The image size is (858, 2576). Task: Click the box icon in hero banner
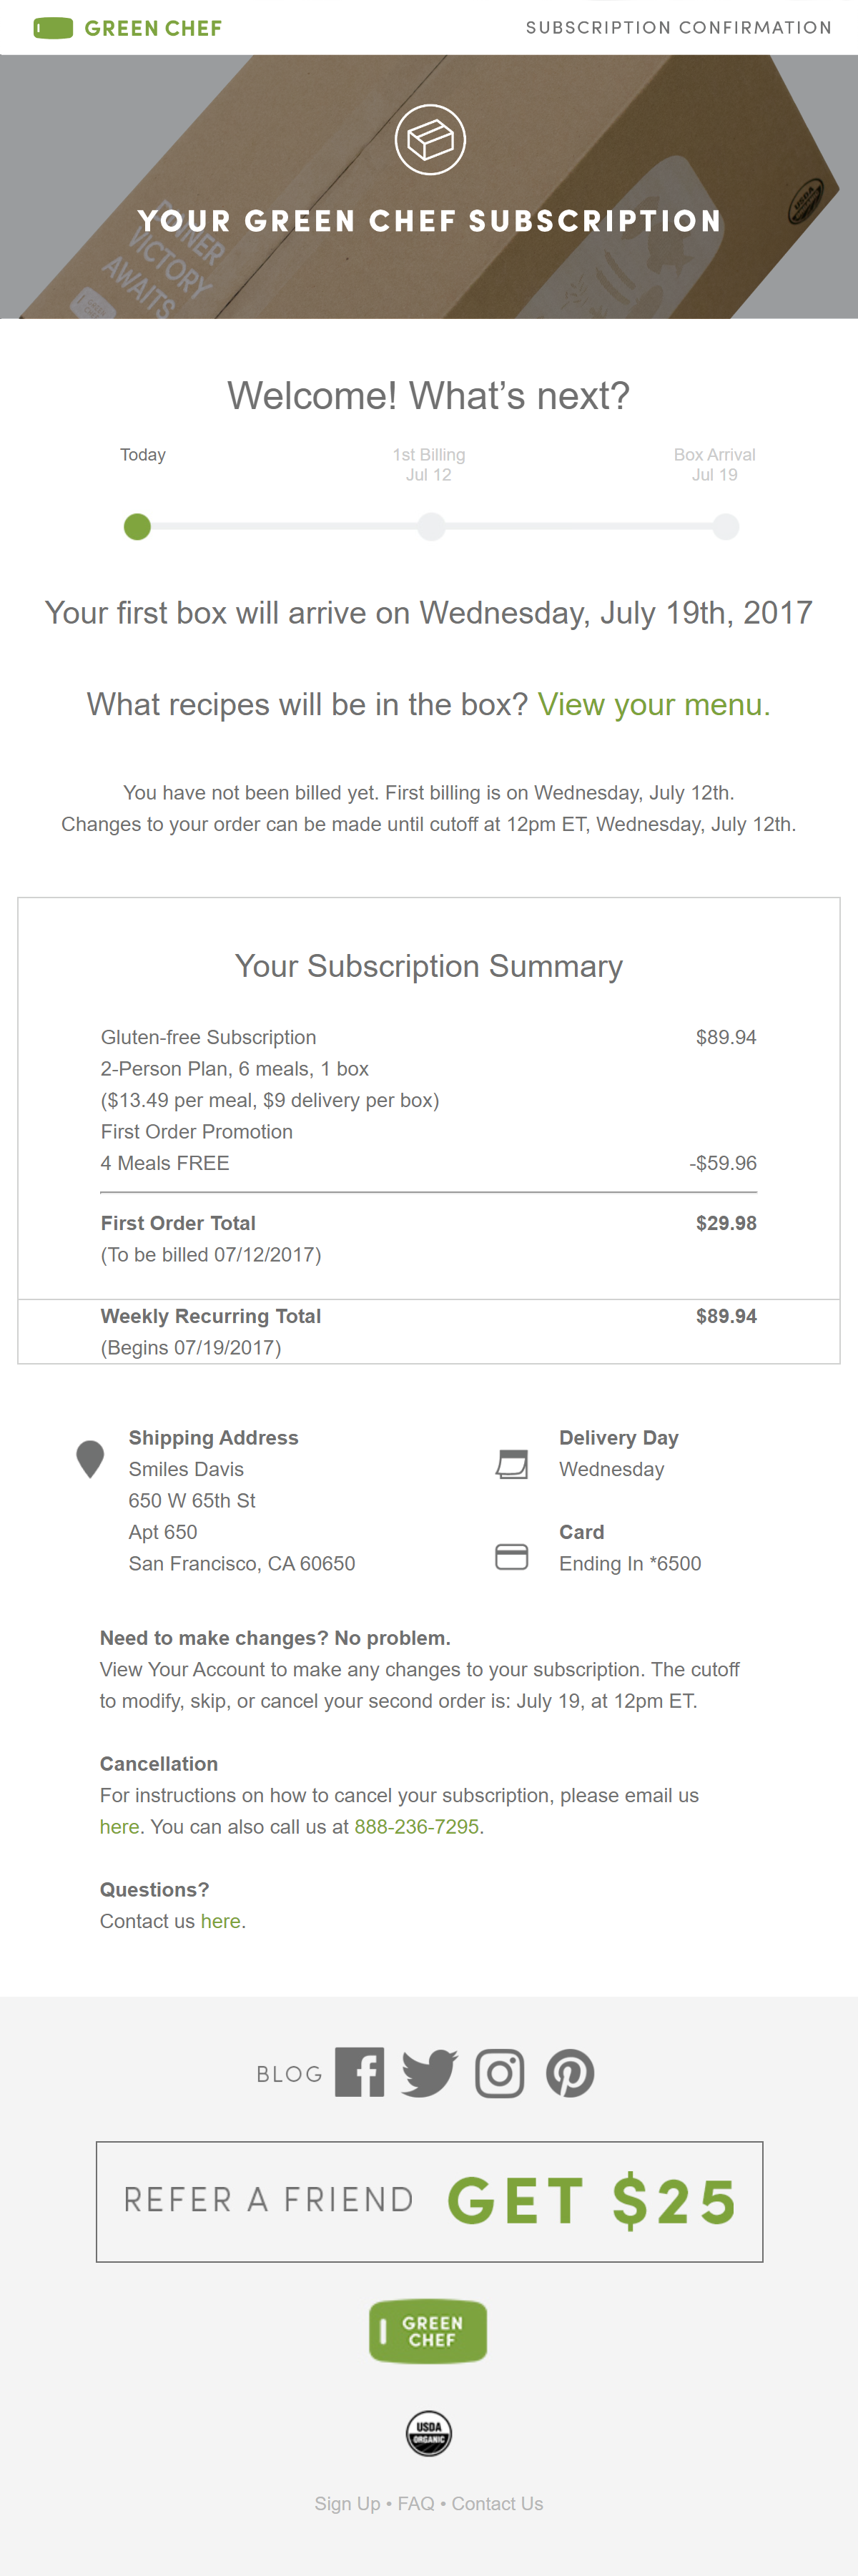pyautogui.click(x=430, y=140)
